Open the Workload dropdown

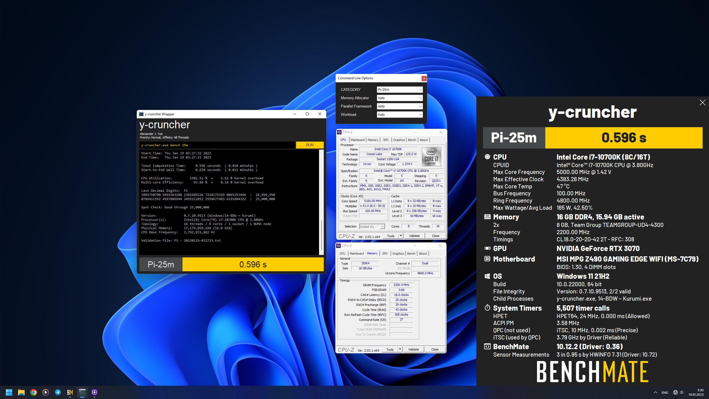click(x=400, y=114)
